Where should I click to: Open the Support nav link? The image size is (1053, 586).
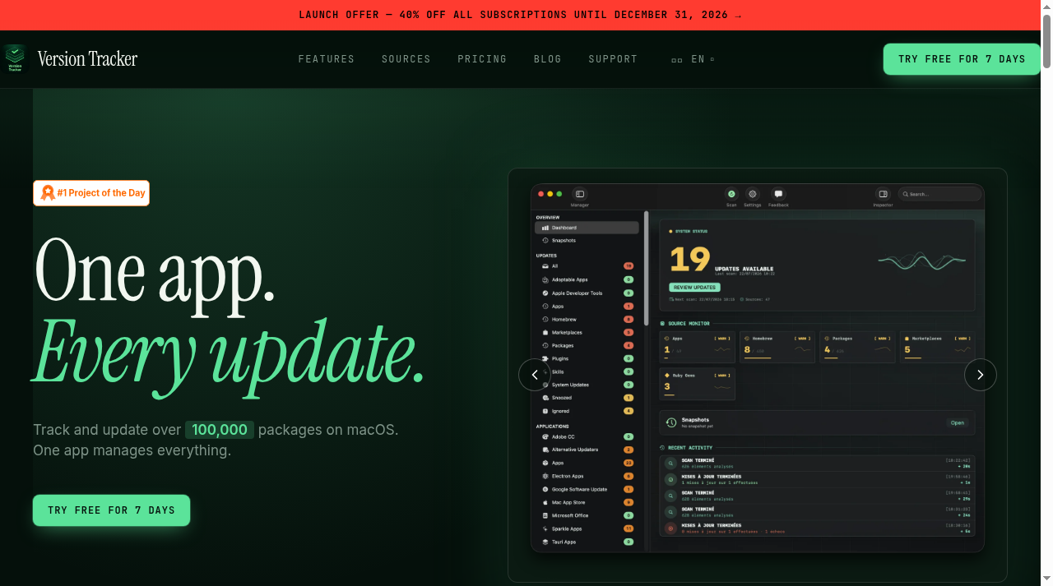point(613,59)
